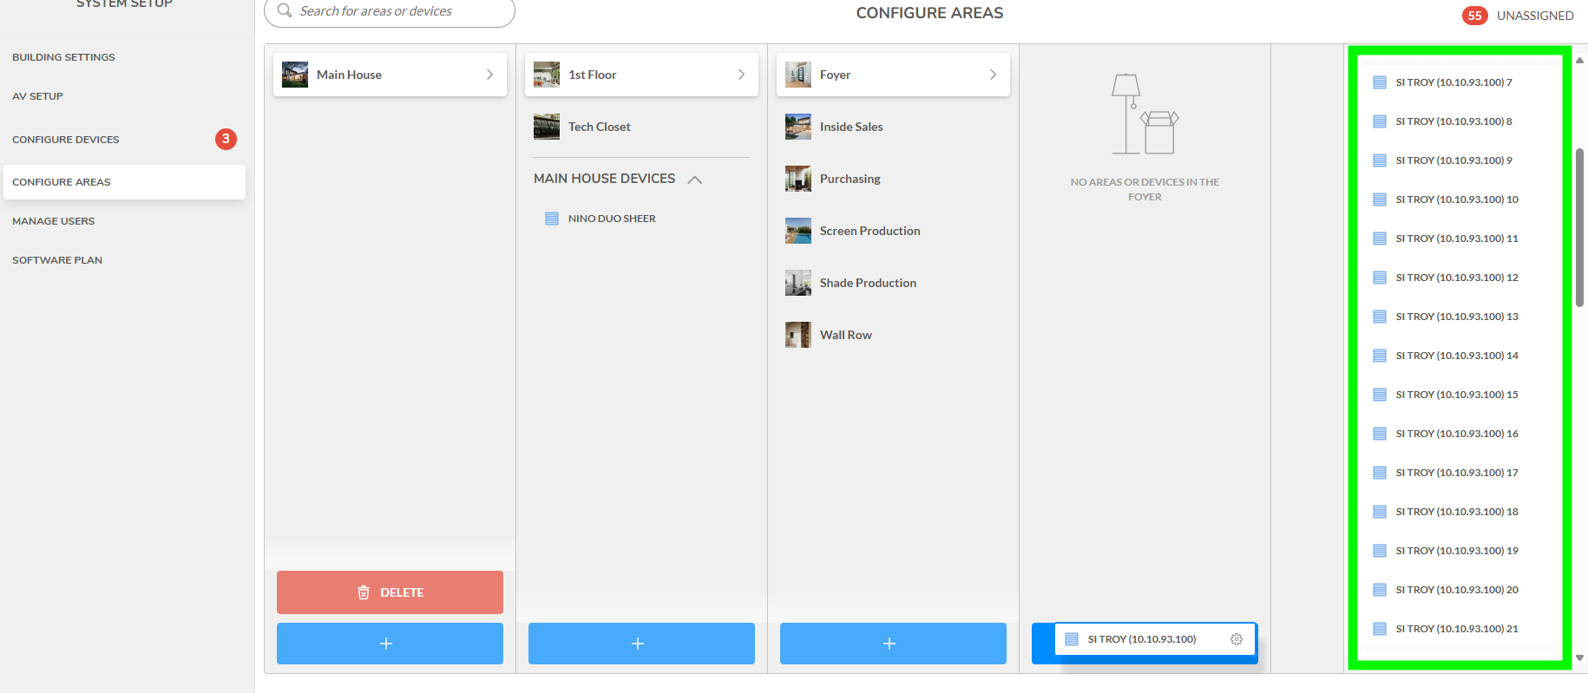The image size is (1588, 693).
Task: Click the red 3 notification badge
Action: click(226, 139)
